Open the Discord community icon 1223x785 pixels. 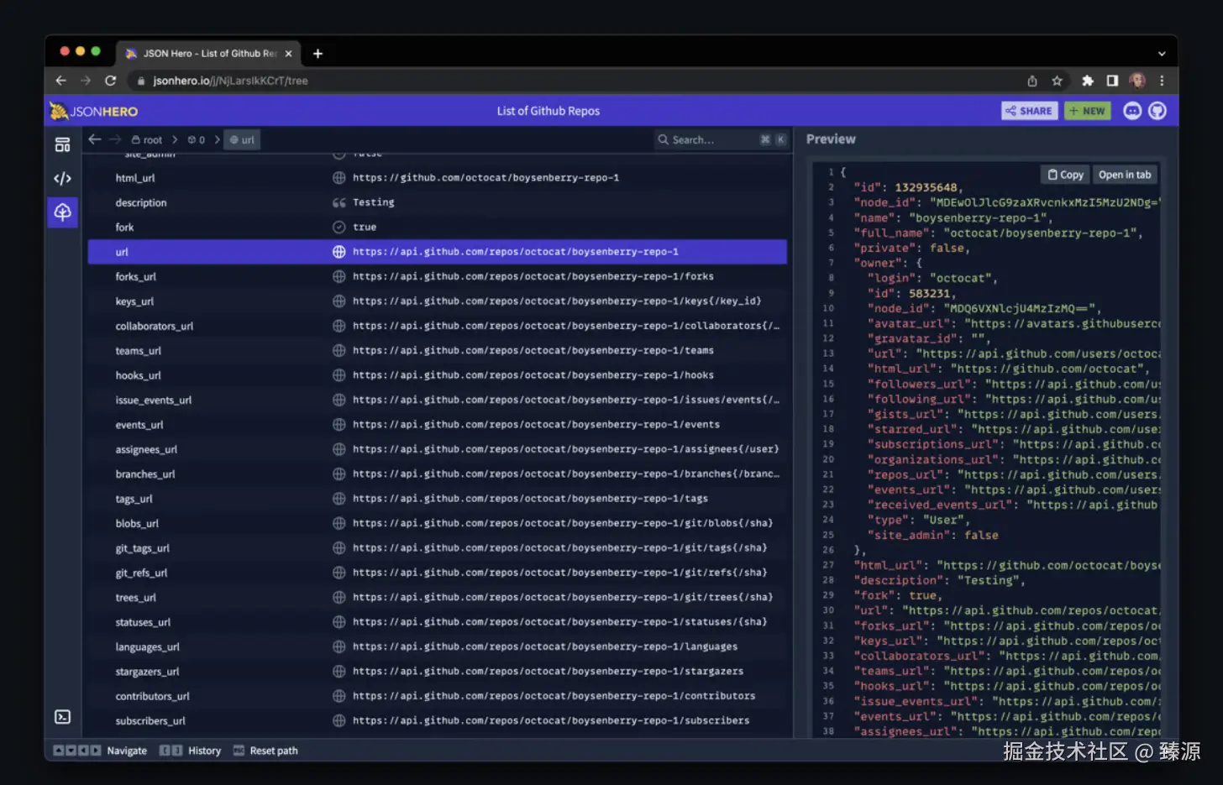pos(1132,111)
